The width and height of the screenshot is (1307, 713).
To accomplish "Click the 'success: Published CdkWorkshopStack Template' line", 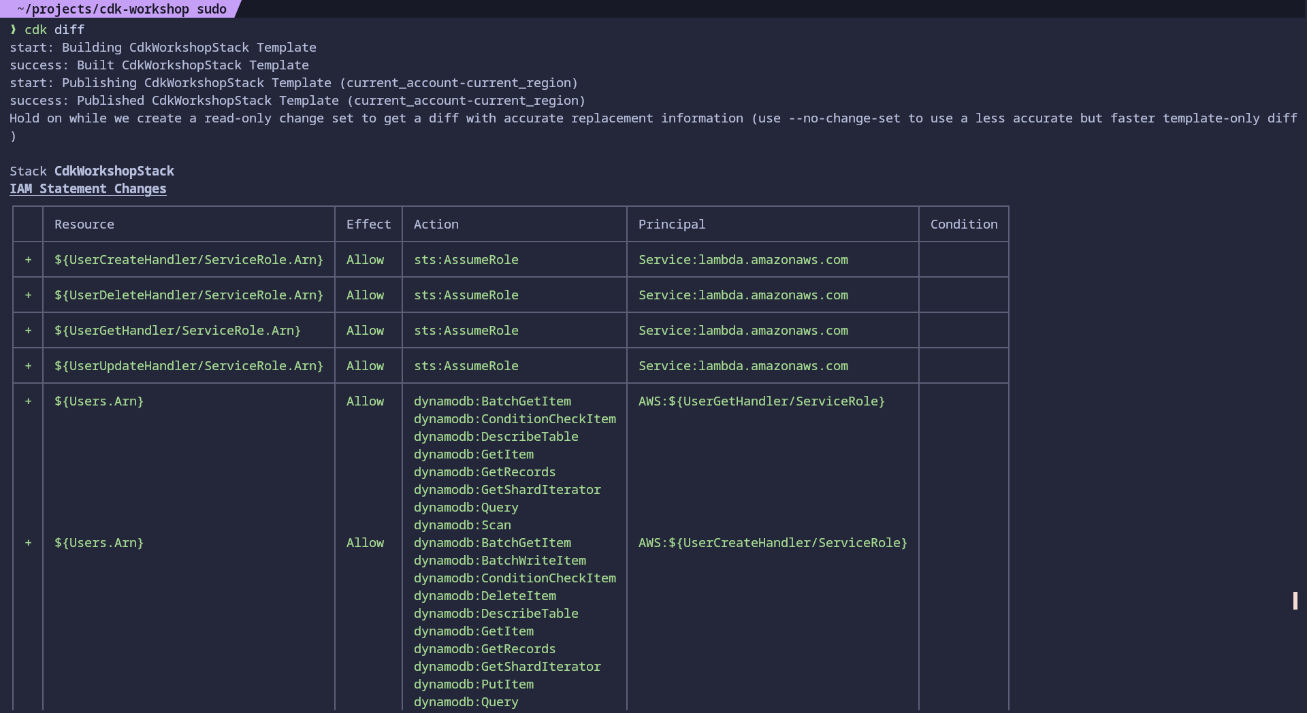I will pos(297,101).
